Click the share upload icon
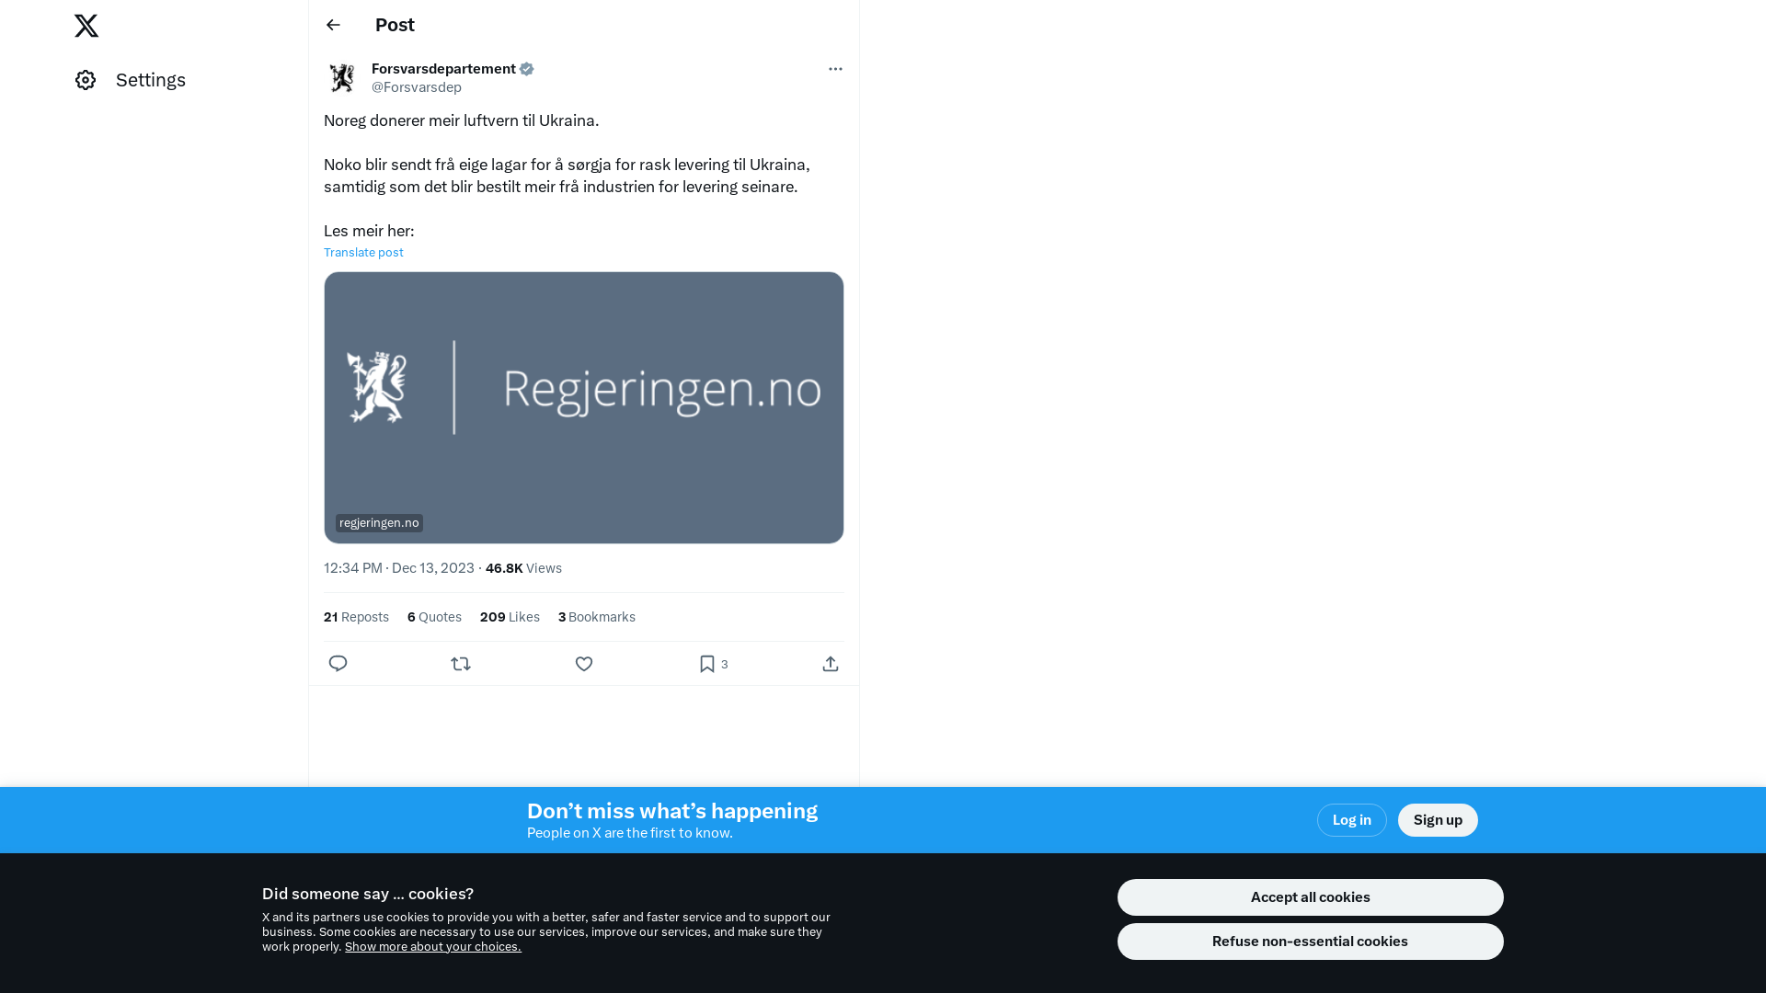This screenshot has height=993, width=1766. pos(831,664)
